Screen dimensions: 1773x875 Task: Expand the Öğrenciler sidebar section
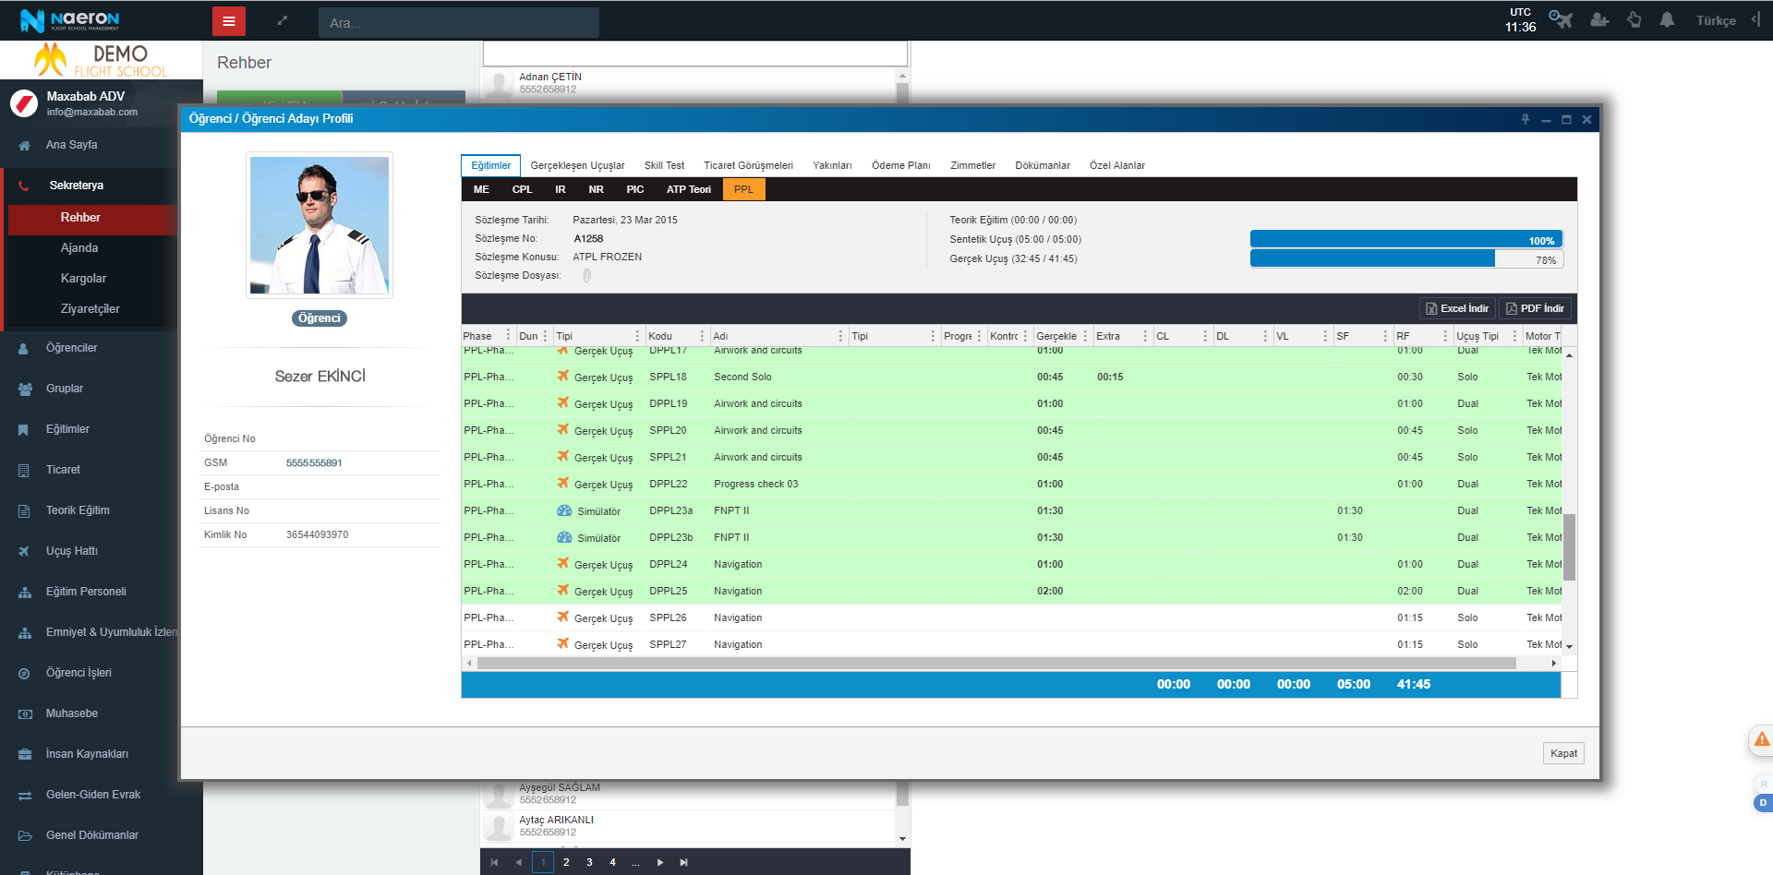72,348
